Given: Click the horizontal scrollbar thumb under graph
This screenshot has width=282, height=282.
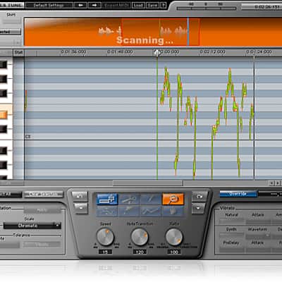Looking at the screenshot, I should point(147,183).
